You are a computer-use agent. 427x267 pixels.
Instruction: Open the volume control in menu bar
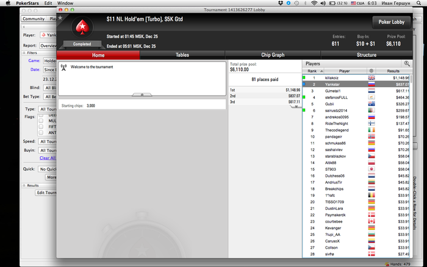[x=323, y=3]
